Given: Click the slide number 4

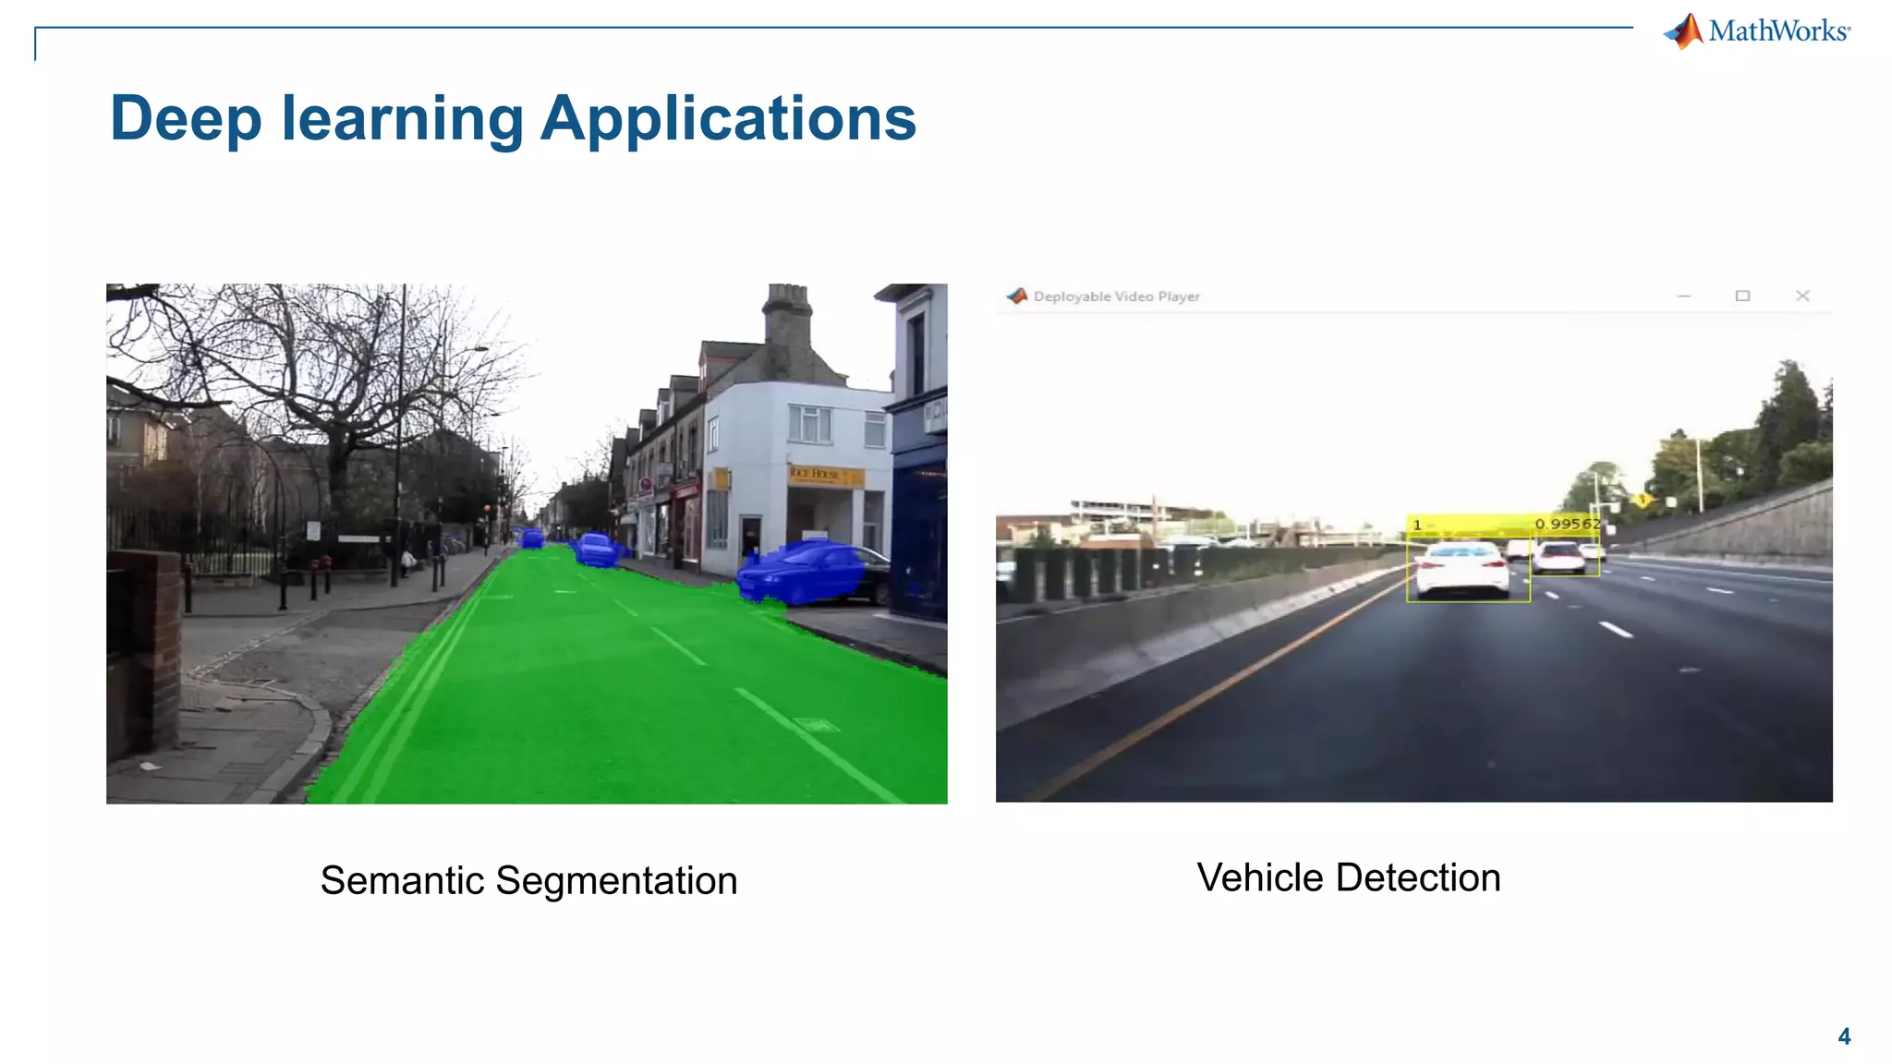Looking at the screenshot, I should [1844, 1036].
